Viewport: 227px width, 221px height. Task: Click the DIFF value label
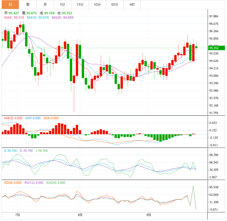coord(33,118)
